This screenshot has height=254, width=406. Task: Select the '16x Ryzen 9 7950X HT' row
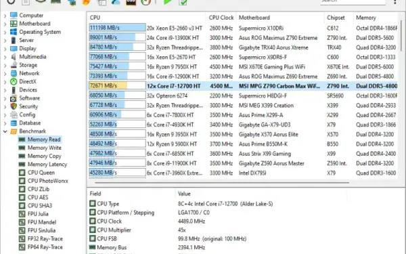coord(242,66)
